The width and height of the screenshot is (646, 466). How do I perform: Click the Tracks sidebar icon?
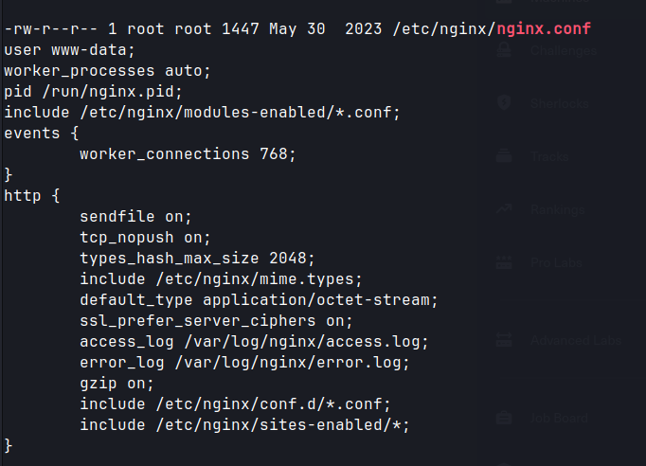504,156
